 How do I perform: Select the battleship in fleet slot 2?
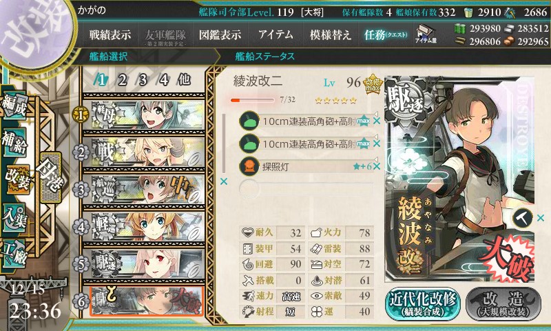click(147, 152)
